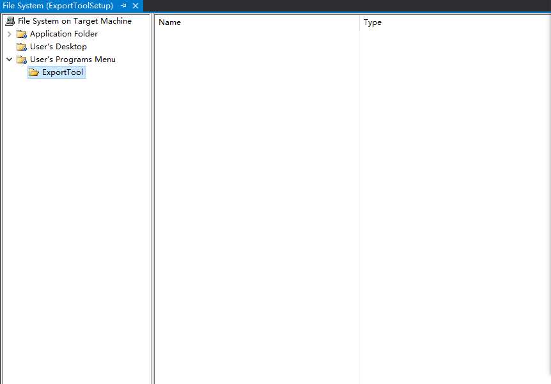Switch to File System (ExportToolSetup) tab
Screen dimensions: 551x384
pyautogui.click(x=58, y=6)
